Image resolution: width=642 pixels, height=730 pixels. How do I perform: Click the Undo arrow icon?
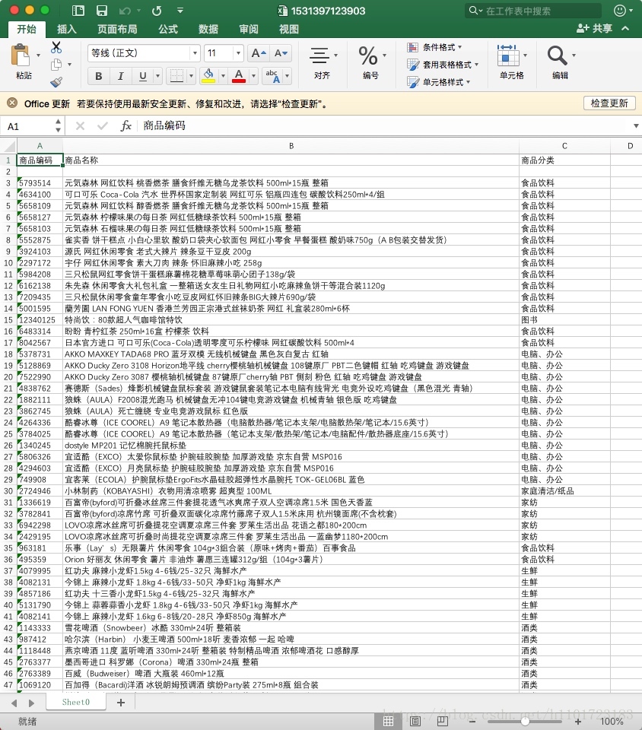click(x=125, y=11)
